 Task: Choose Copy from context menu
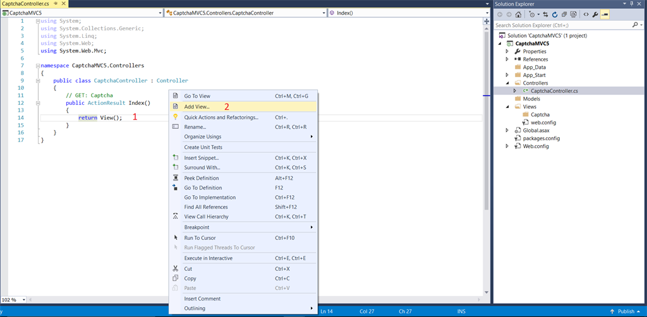point(243,278)
